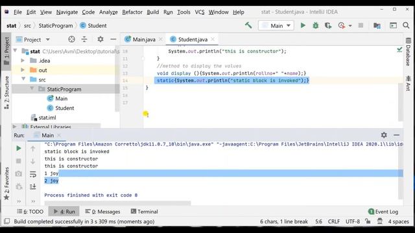Open the Analyze menu

pos(108,12)
